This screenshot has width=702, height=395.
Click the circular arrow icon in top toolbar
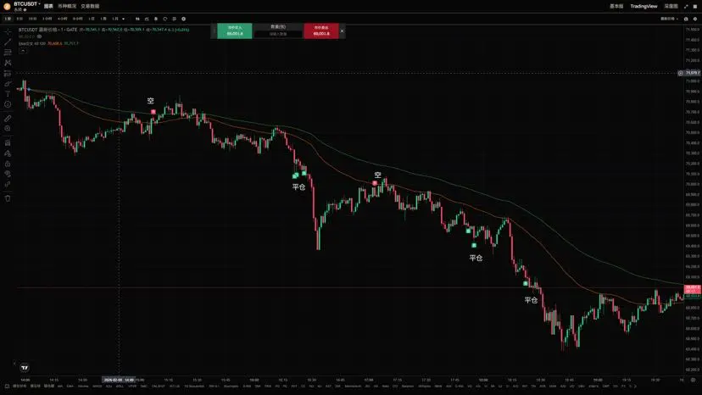[165, 19]
